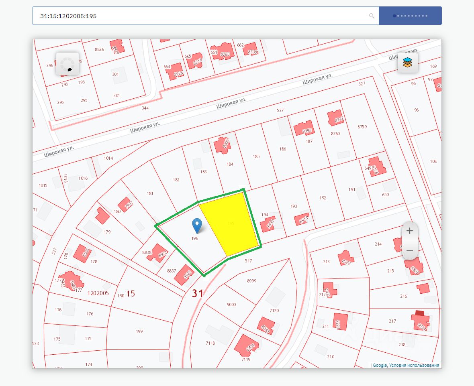Click parcel label 7120
474x386 pixels.
click(x=274, y=311)
